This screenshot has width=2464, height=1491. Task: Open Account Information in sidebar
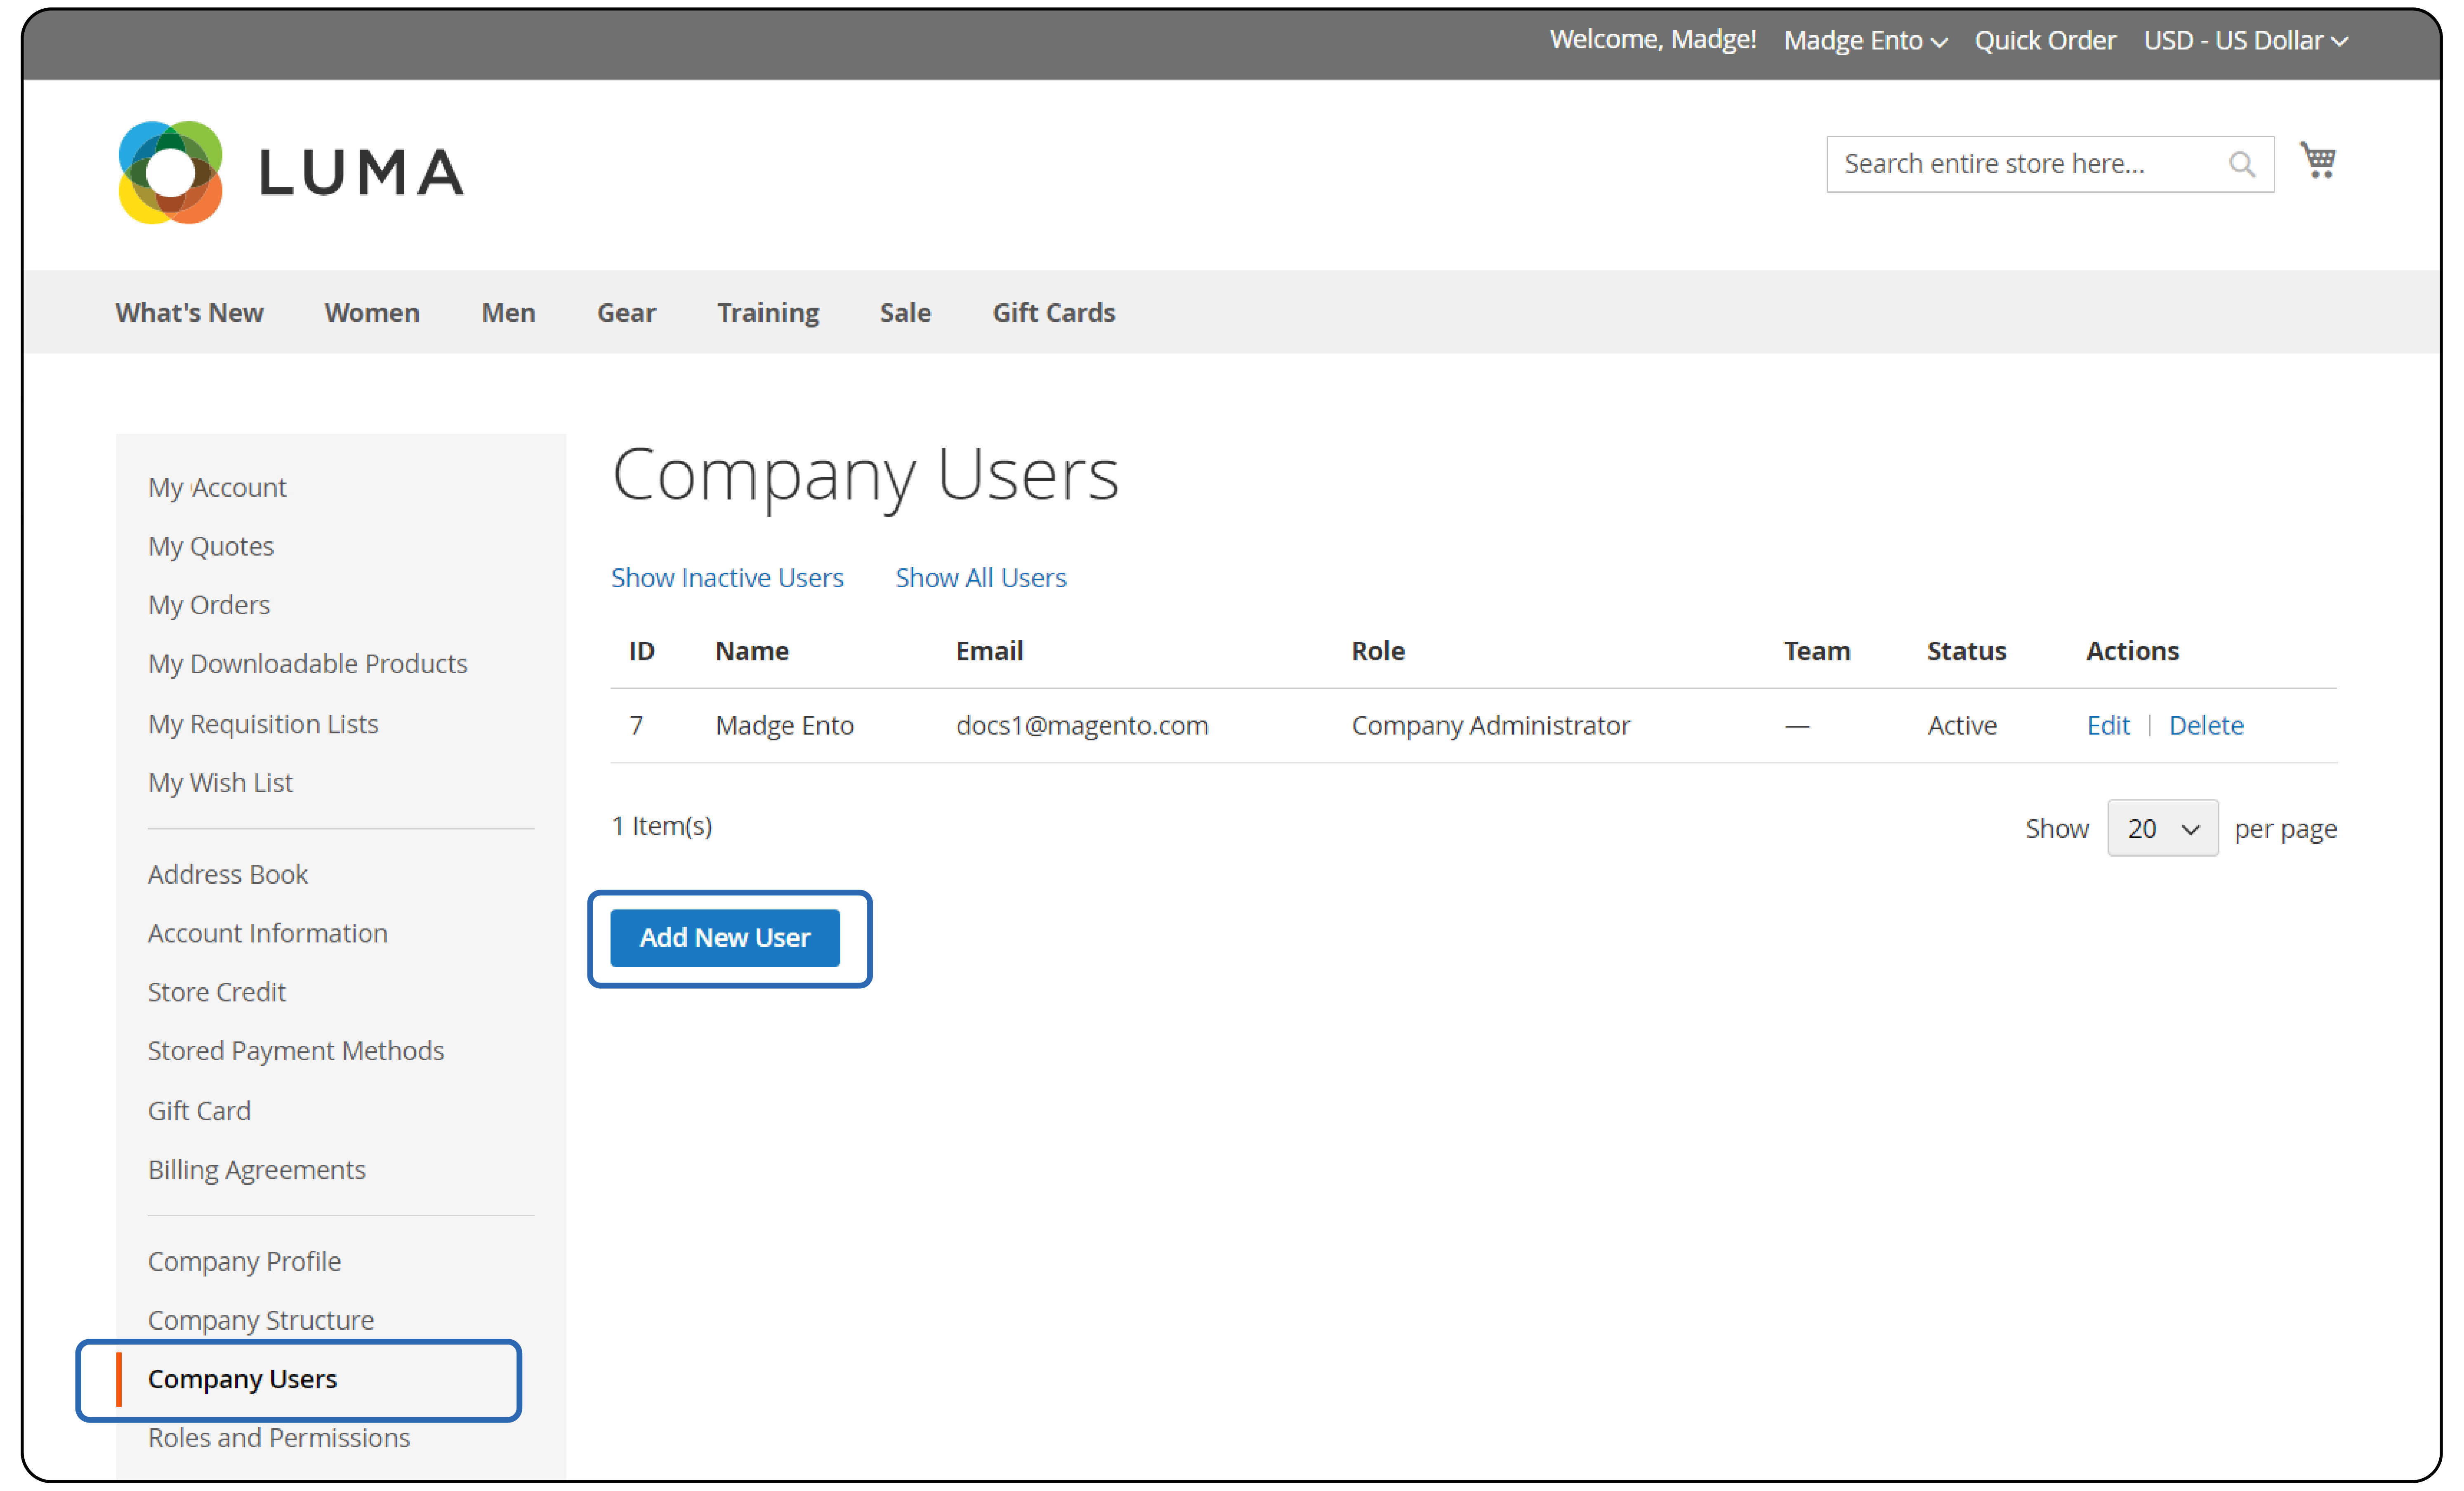click(x=268, y=933)
